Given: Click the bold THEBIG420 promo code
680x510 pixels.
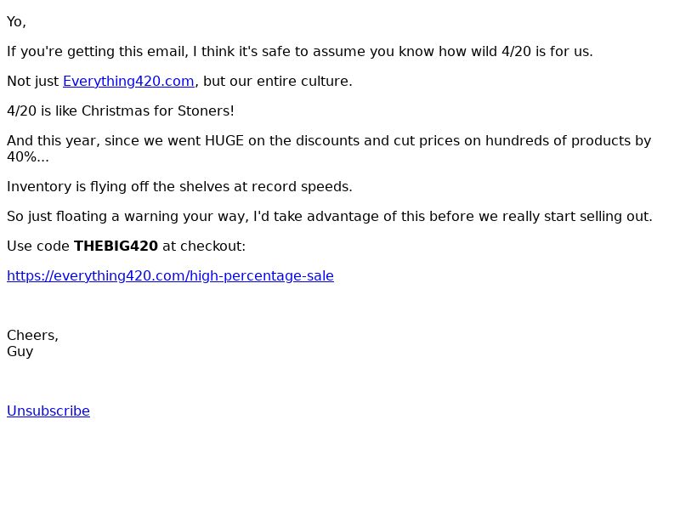Looking at the screenshot, I should [x=116, y=246].
